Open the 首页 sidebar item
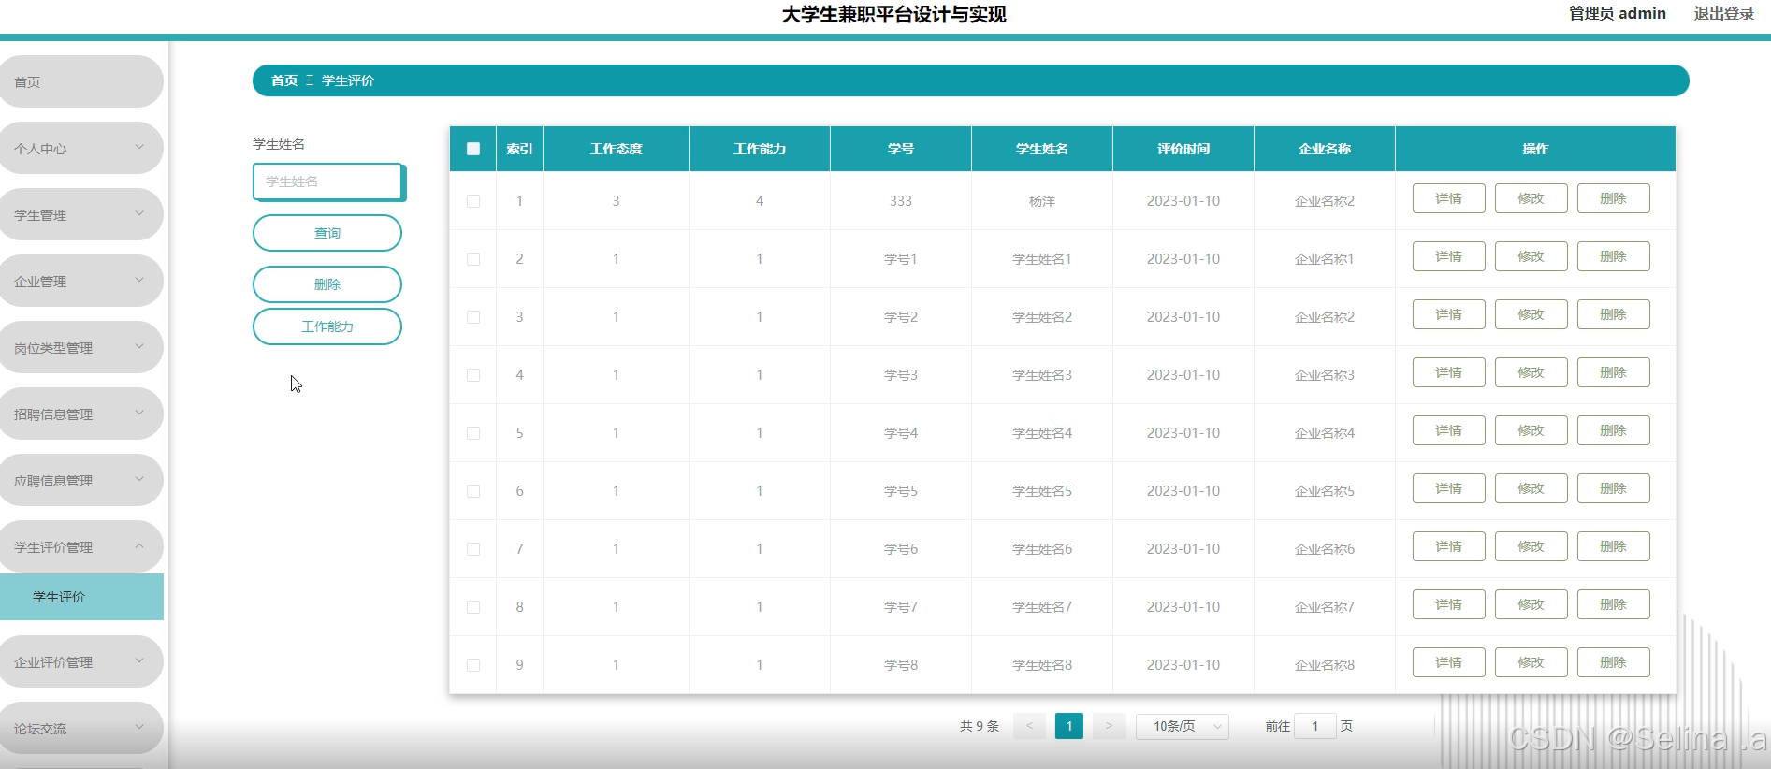This screenshot has width=1771, height=769. 81,81
